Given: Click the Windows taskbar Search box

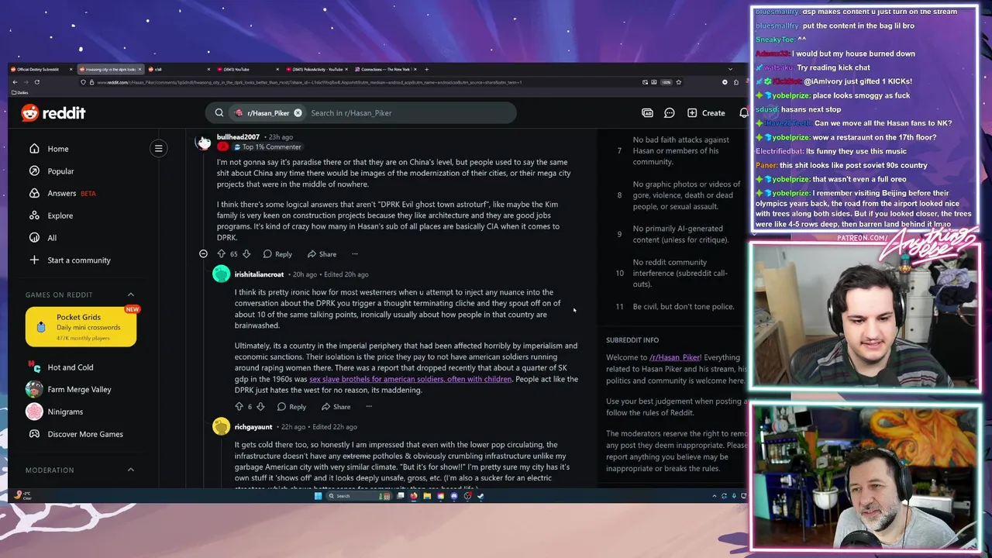Looking at the screenshot, I should tap(359, 496).
